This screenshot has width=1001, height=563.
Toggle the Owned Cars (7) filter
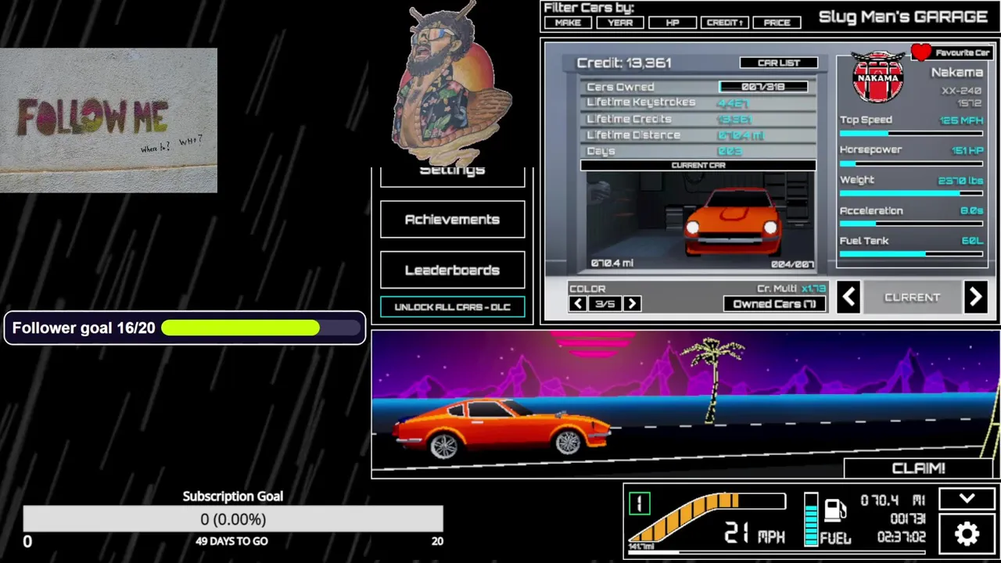[775, 303]
